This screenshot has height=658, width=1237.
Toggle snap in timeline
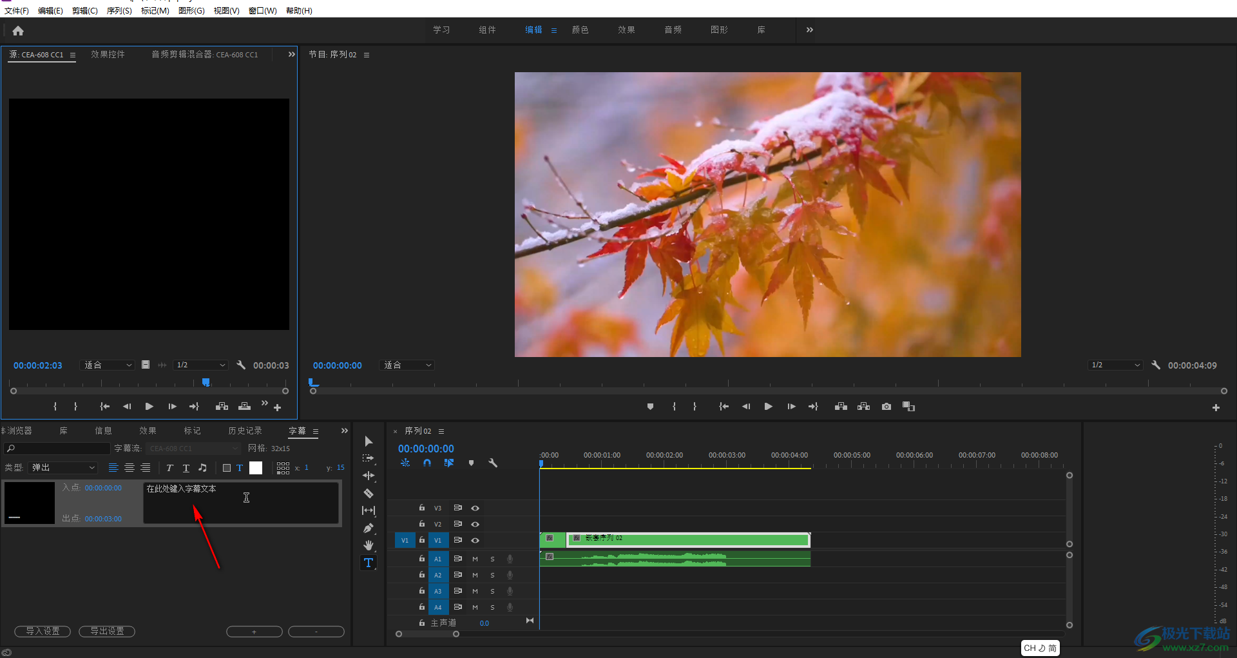click(x=427, y=463)
